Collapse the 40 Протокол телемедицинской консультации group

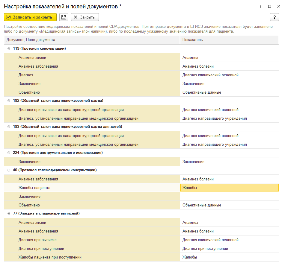pyautogui.click(x=9, y=170)
